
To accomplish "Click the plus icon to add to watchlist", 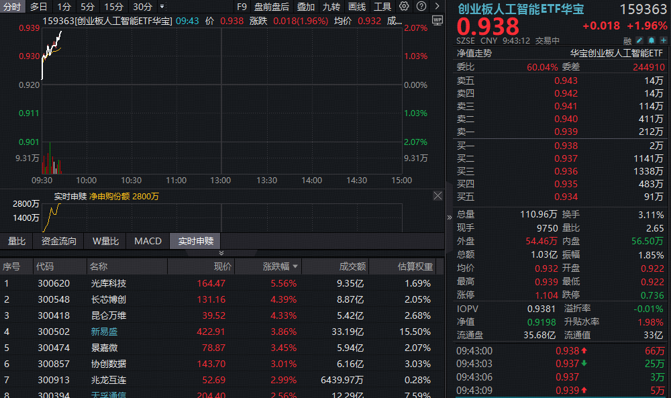I will point(663,40).
